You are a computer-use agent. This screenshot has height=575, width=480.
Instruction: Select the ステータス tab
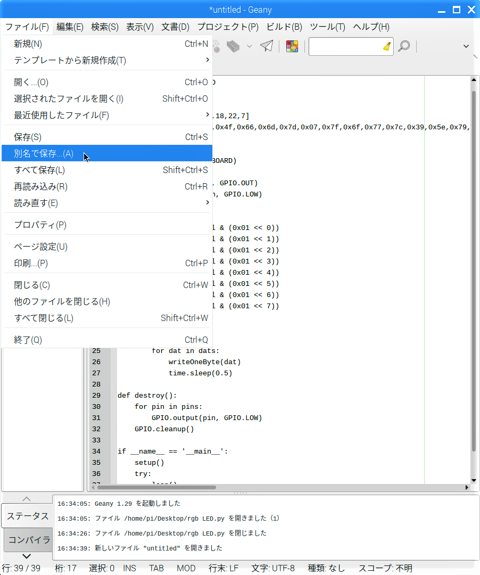[28, 516]
